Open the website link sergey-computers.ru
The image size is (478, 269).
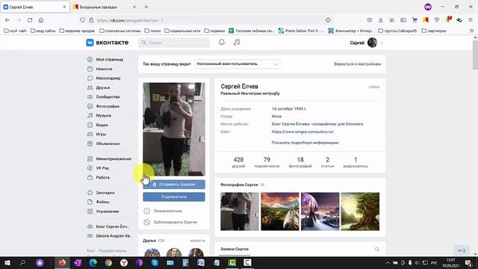302,132
